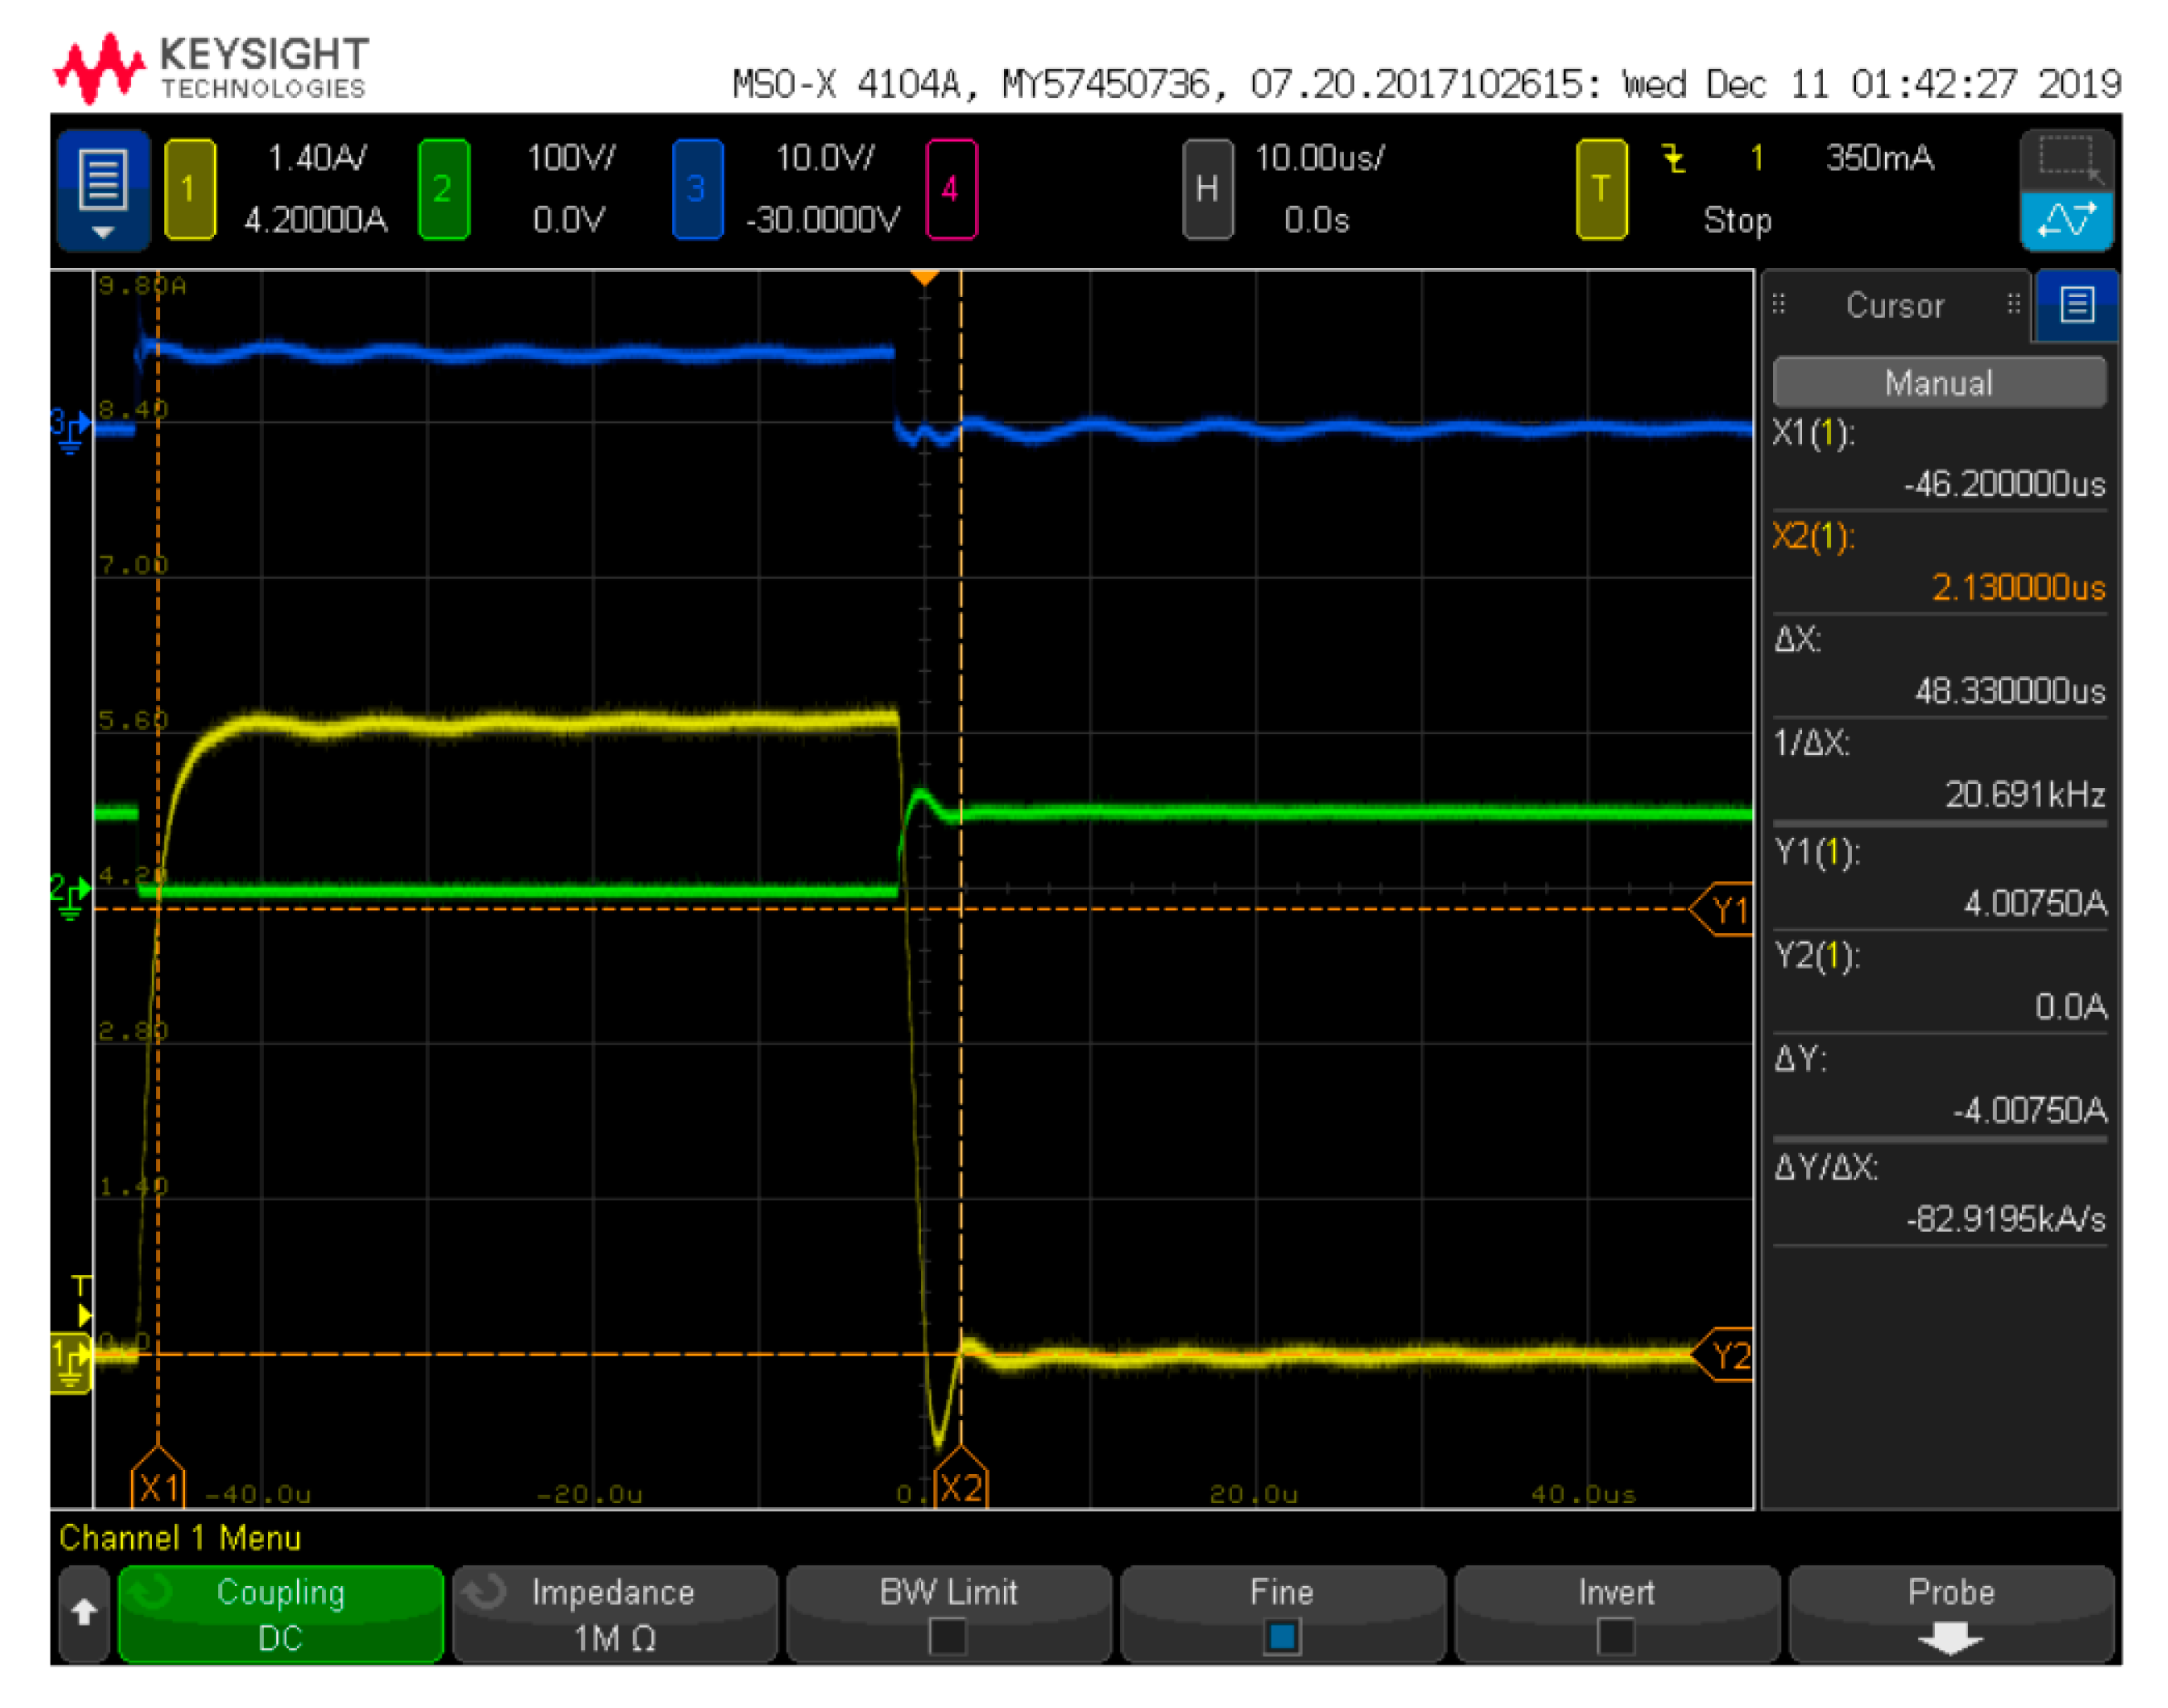2168x1708 pixels.
Task: Enable the BW Limit checkbox
Action: (x=947, y=1636)
